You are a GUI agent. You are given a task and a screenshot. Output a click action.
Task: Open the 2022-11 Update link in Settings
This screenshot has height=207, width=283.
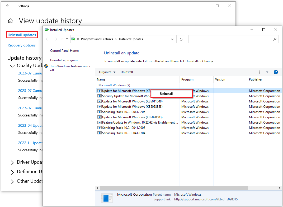[30, 143]
